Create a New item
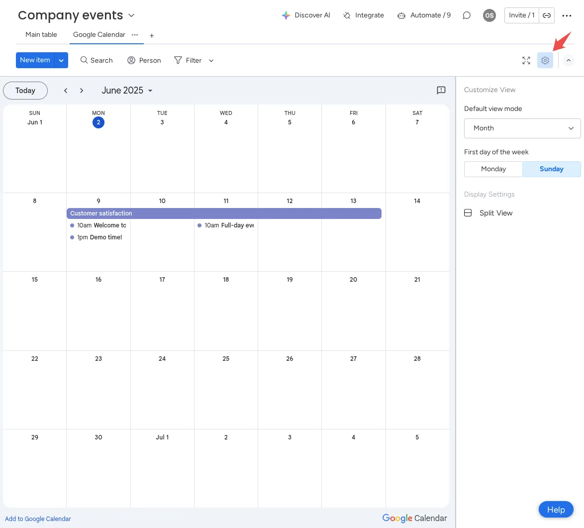 click(x=35, y=60)
